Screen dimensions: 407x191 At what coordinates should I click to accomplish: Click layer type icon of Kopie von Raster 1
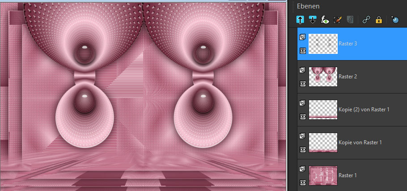(x=303, y=136)
